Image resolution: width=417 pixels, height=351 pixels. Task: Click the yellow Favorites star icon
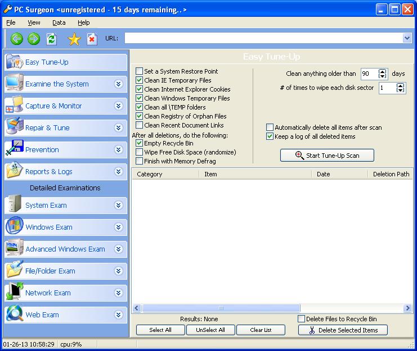click(74, 39)
